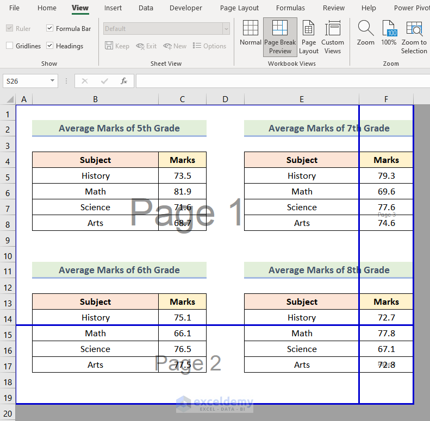The height and width of the screenshot is (421, 430).
Task: Enable the Gridlines checkbox
Action: point(10,46)
